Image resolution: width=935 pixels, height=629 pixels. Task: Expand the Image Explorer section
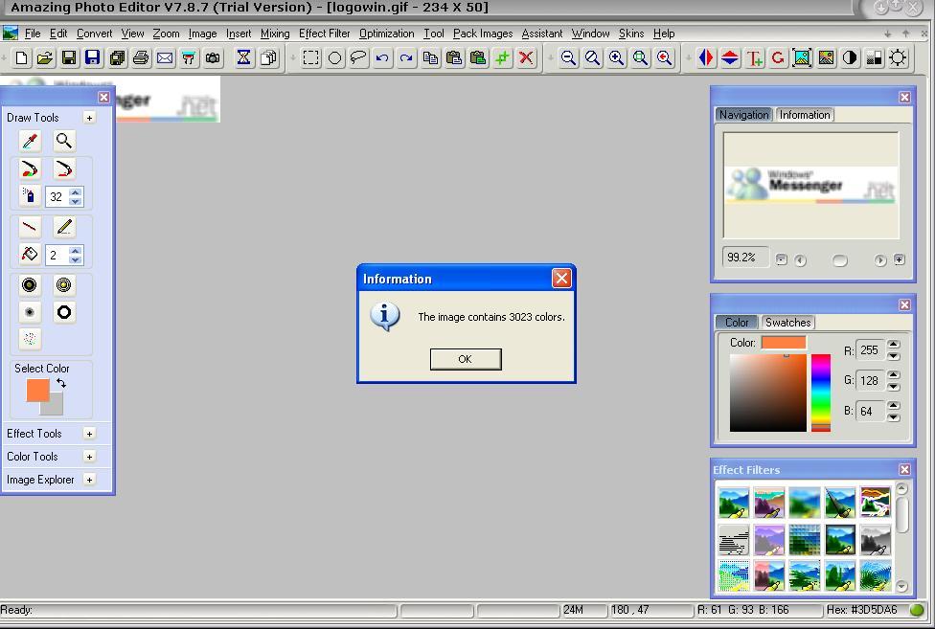coord(88,480)
